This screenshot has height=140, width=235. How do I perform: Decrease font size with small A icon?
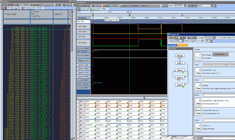56,5
